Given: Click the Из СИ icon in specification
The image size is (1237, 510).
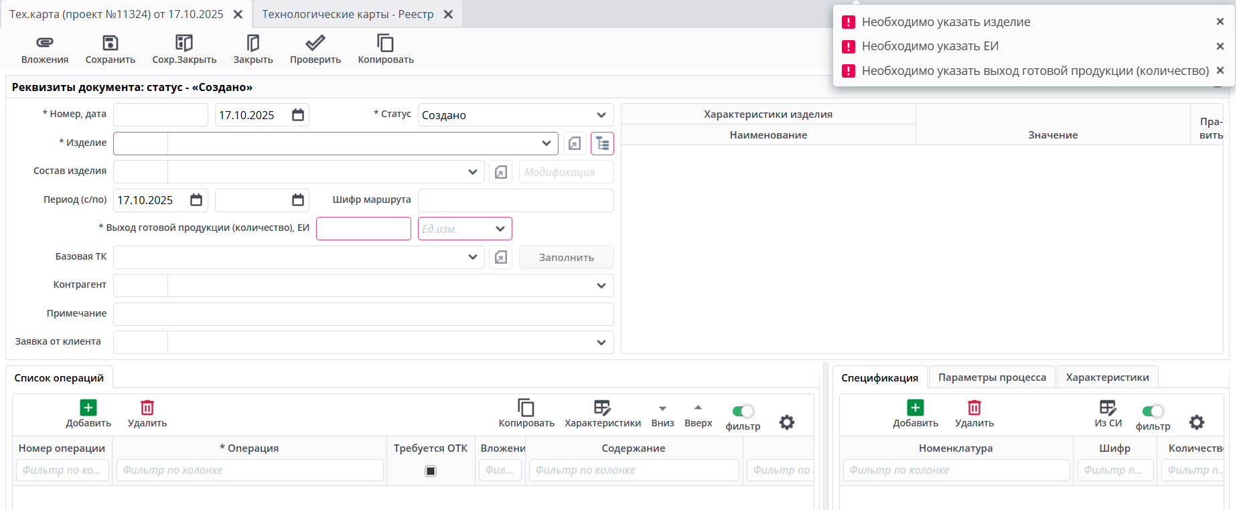Looking at the screenshot, I should (1108, 408).
